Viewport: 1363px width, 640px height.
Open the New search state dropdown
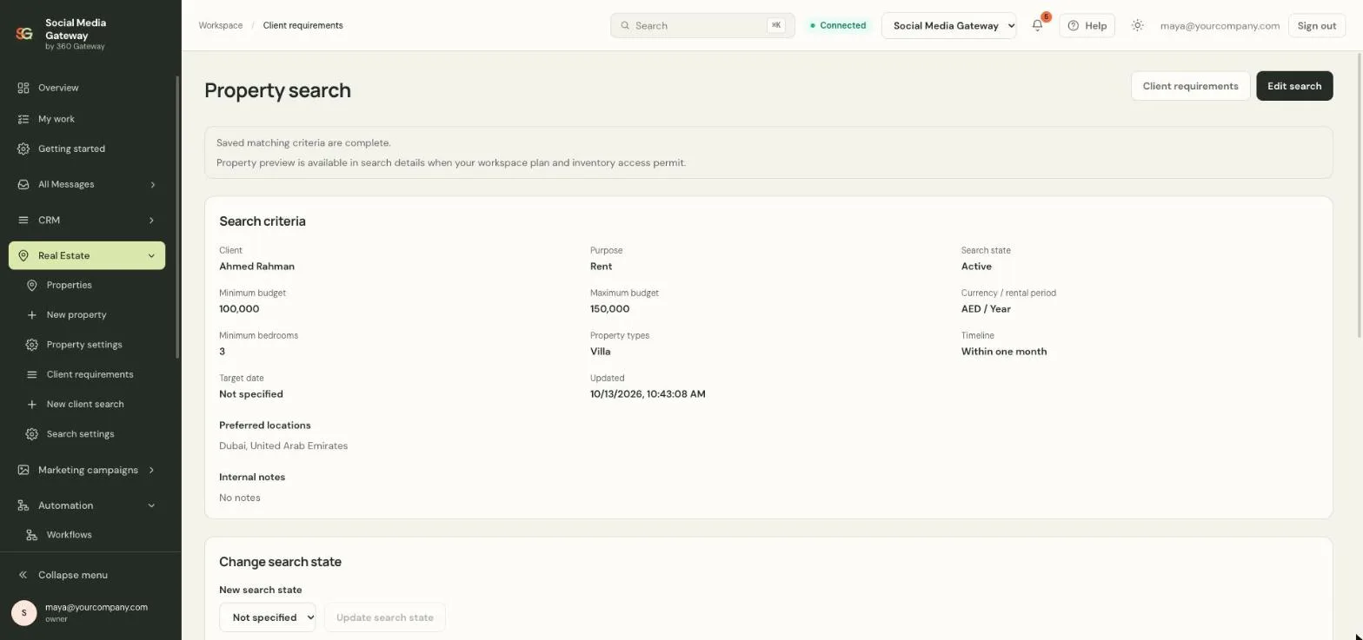point(267,617)
